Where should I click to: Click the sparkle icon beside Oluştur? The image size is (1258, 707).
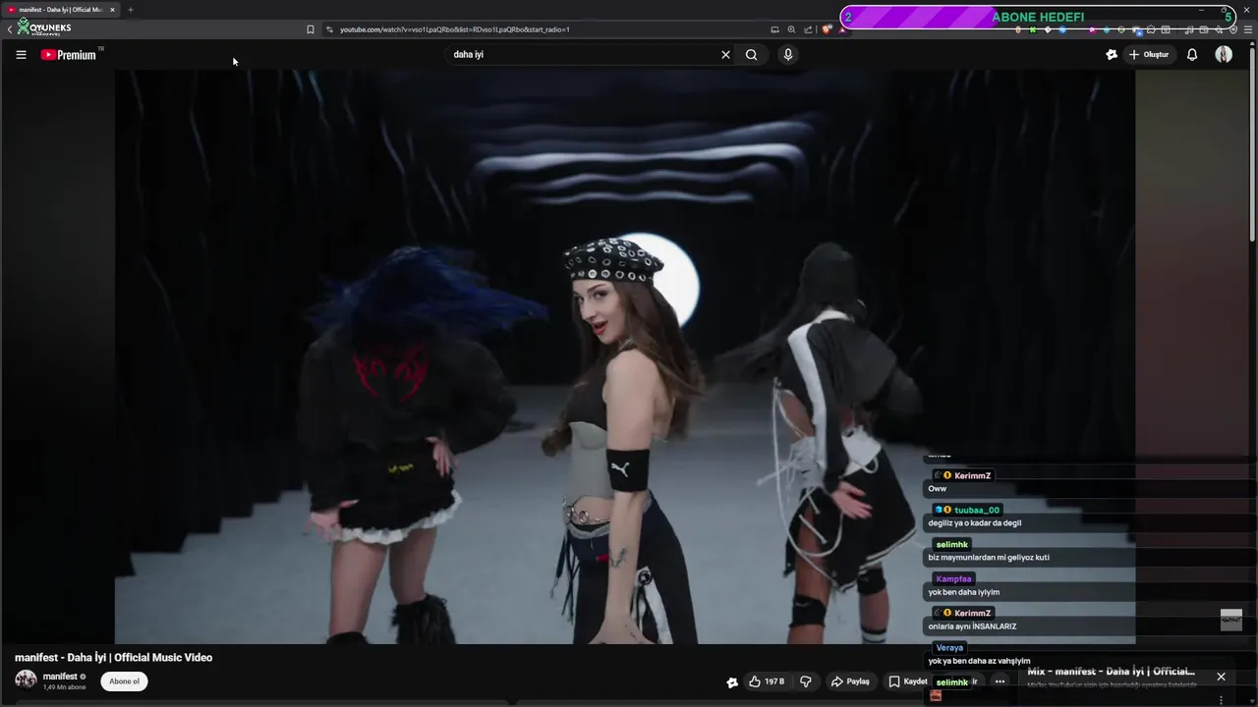[1112, 55]
